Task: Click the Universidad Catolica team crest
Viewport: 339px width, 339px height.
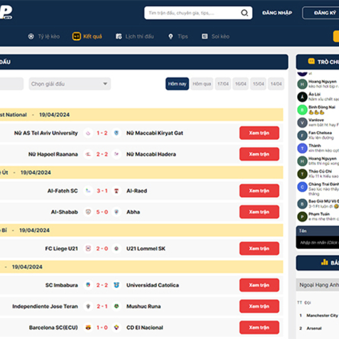Action: click(x=116, y=285)
